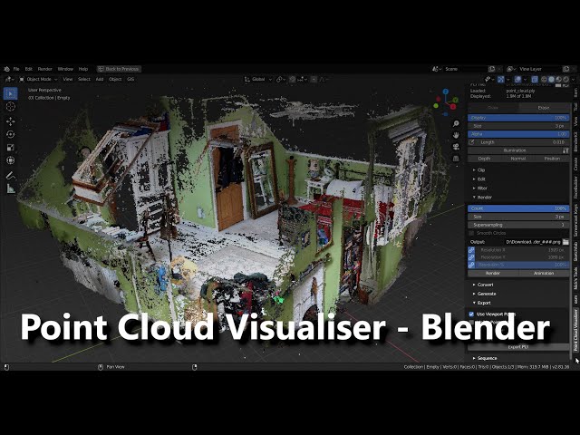The image size is (580, 435).
Task: Select wireframe viewport shading
Action: coord(544,79)
